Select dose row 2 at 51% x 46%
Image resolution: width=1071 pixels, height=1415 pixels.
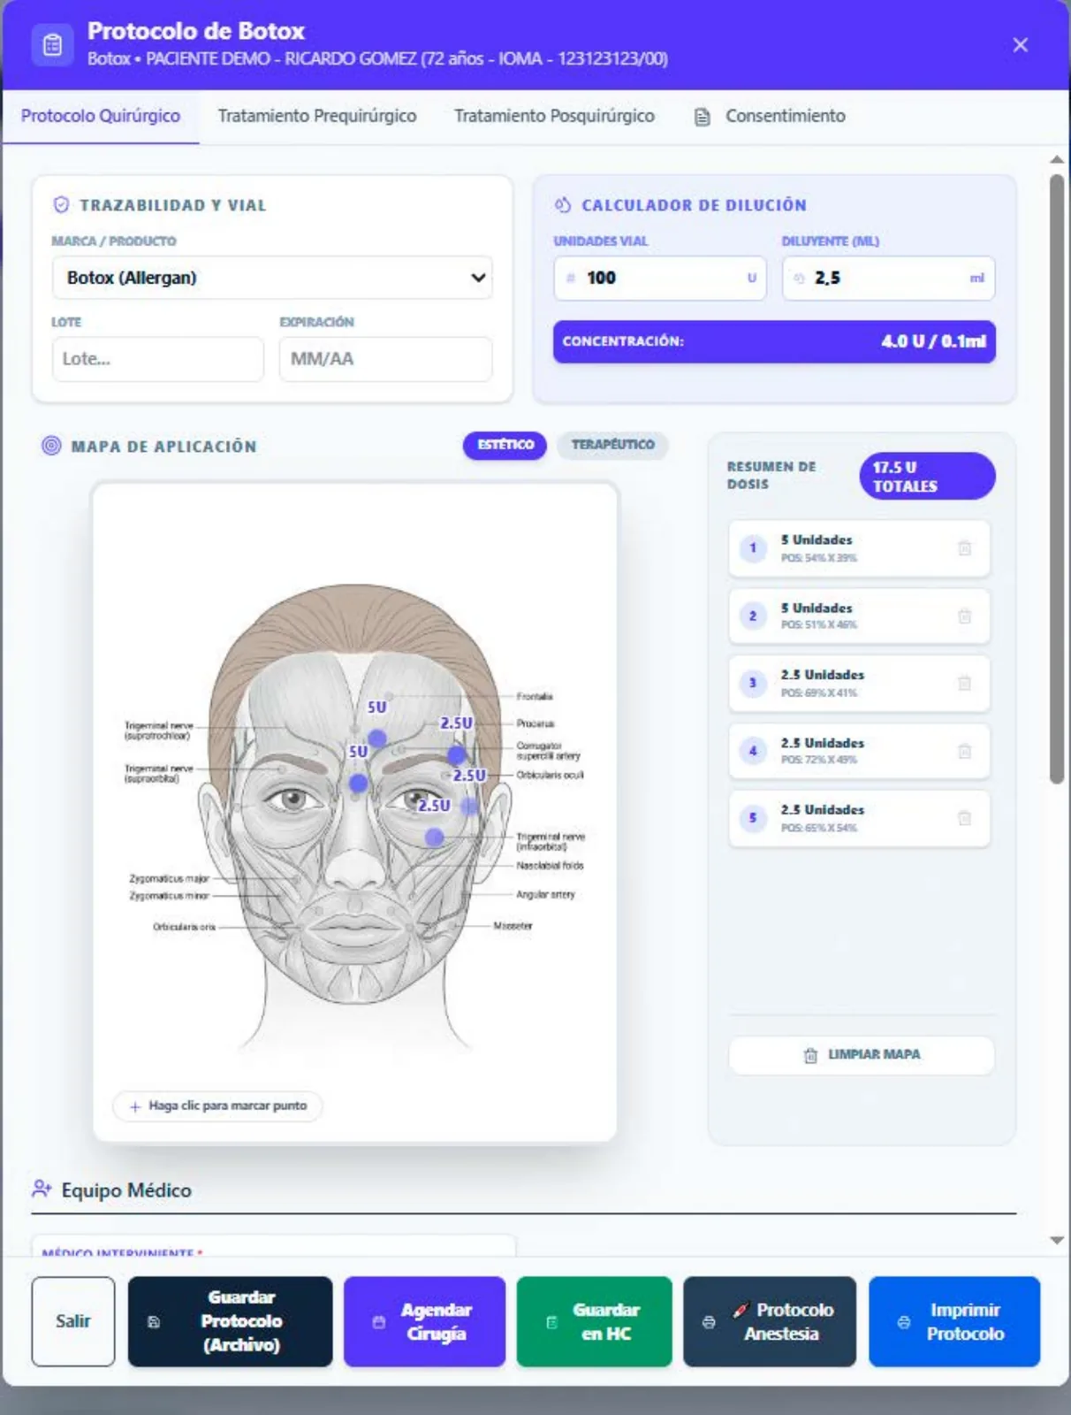coord(859,616)
